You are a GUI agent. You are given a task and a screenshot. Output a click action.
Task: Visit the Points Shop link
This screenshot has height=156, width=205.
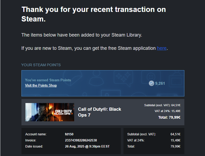point(41,85)
